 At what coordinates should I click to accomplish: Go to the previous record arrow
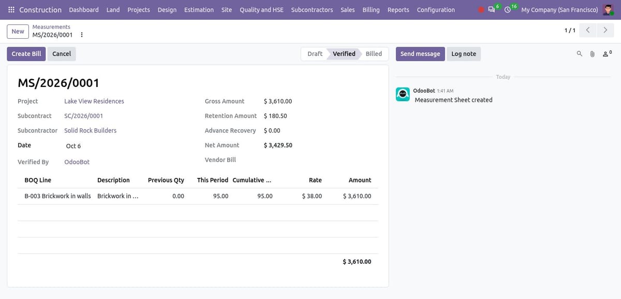(x=587, y=30)
